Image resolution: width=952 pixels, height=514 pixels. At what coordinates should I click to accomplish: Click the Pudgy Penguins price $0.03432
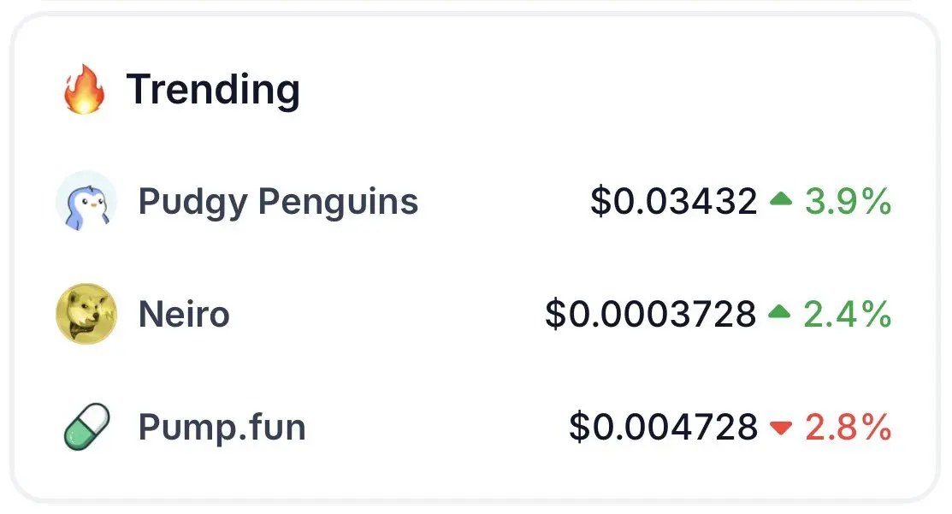tap(674, 201)
